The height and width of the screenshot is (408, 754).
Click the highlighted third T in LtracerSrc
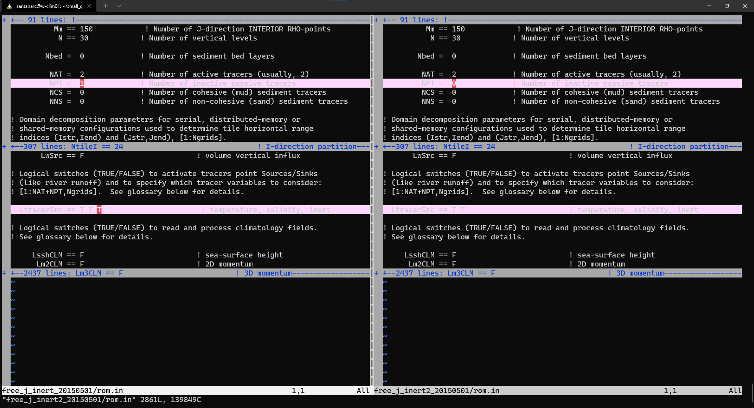pos(99,210)
